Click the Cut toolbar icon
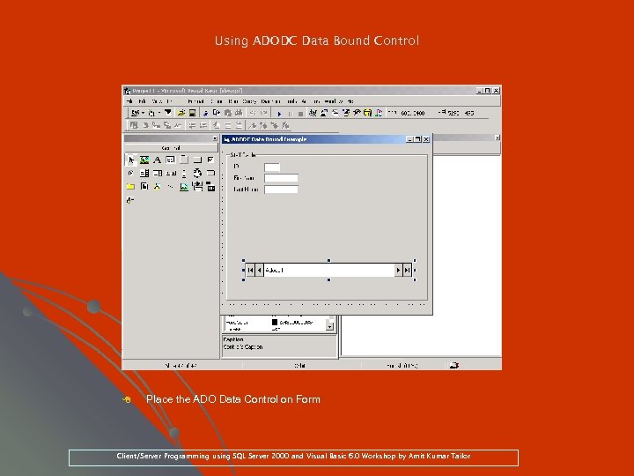Image resolution: width=634 pixels, height=476 pixels. 206,113
